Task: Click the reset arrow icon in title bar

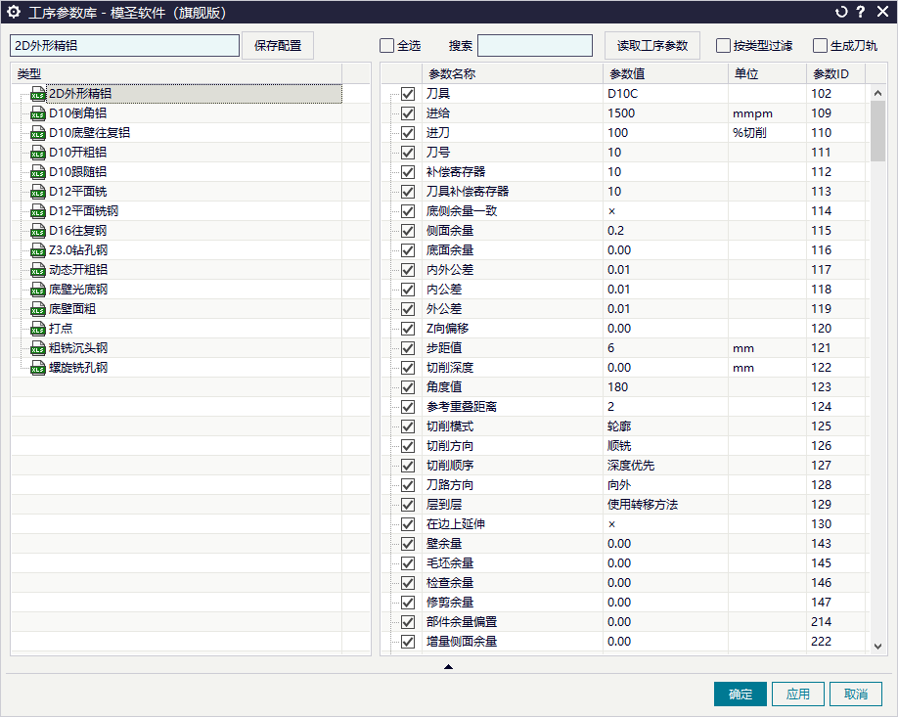Action: click(840, 12)
